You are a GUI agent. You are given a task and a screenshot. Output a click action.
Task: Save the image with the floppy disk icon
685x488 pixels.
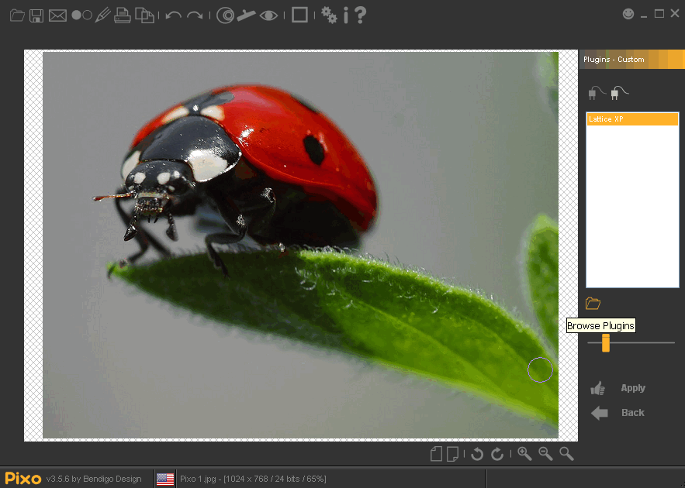coord(36,15)
